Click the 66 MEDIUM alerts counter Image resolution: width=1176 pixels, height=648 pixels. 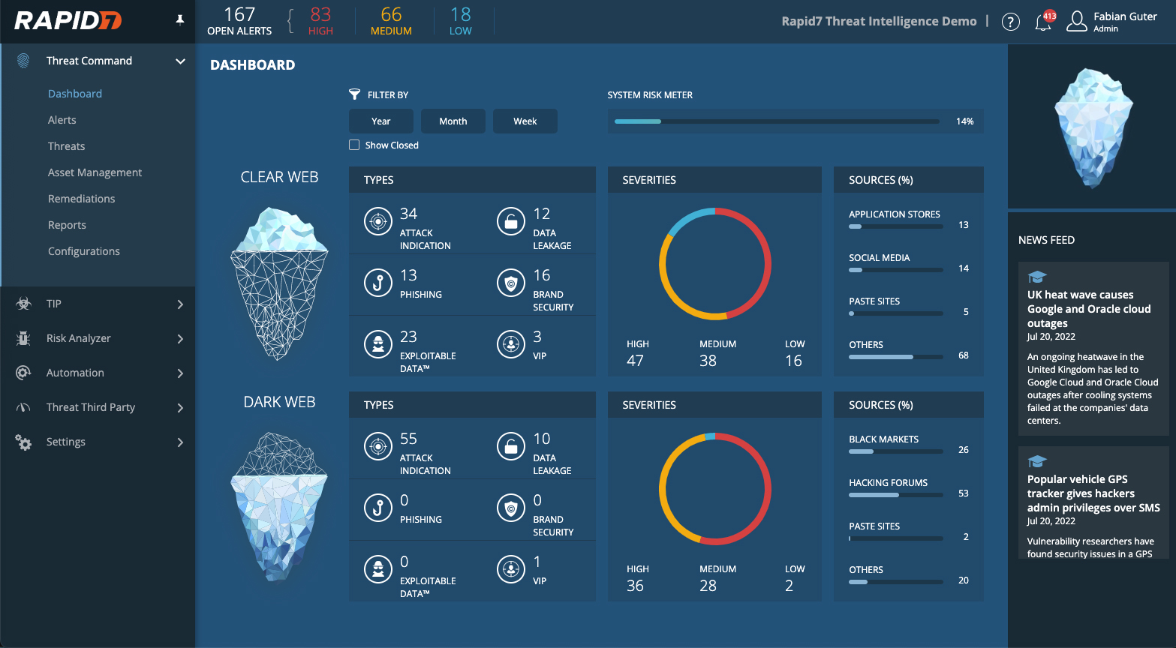pos(391,21)
